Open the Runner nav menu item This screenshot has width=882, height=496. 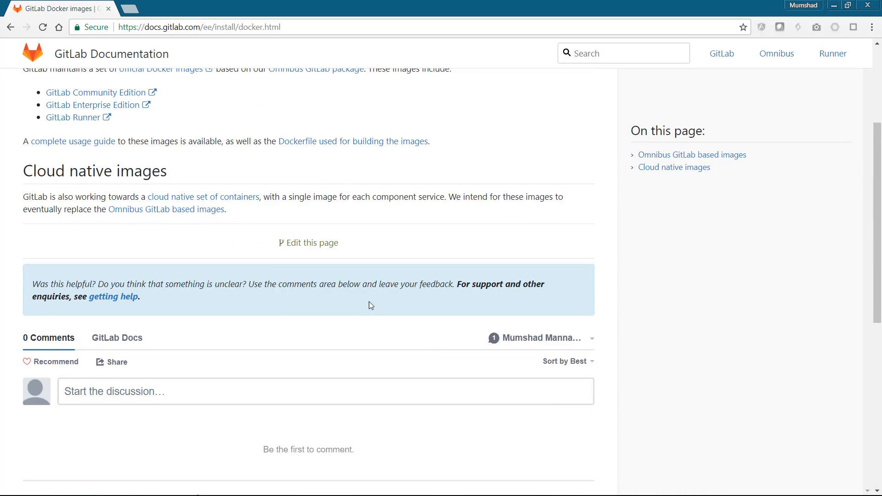[x=832, y=53]
